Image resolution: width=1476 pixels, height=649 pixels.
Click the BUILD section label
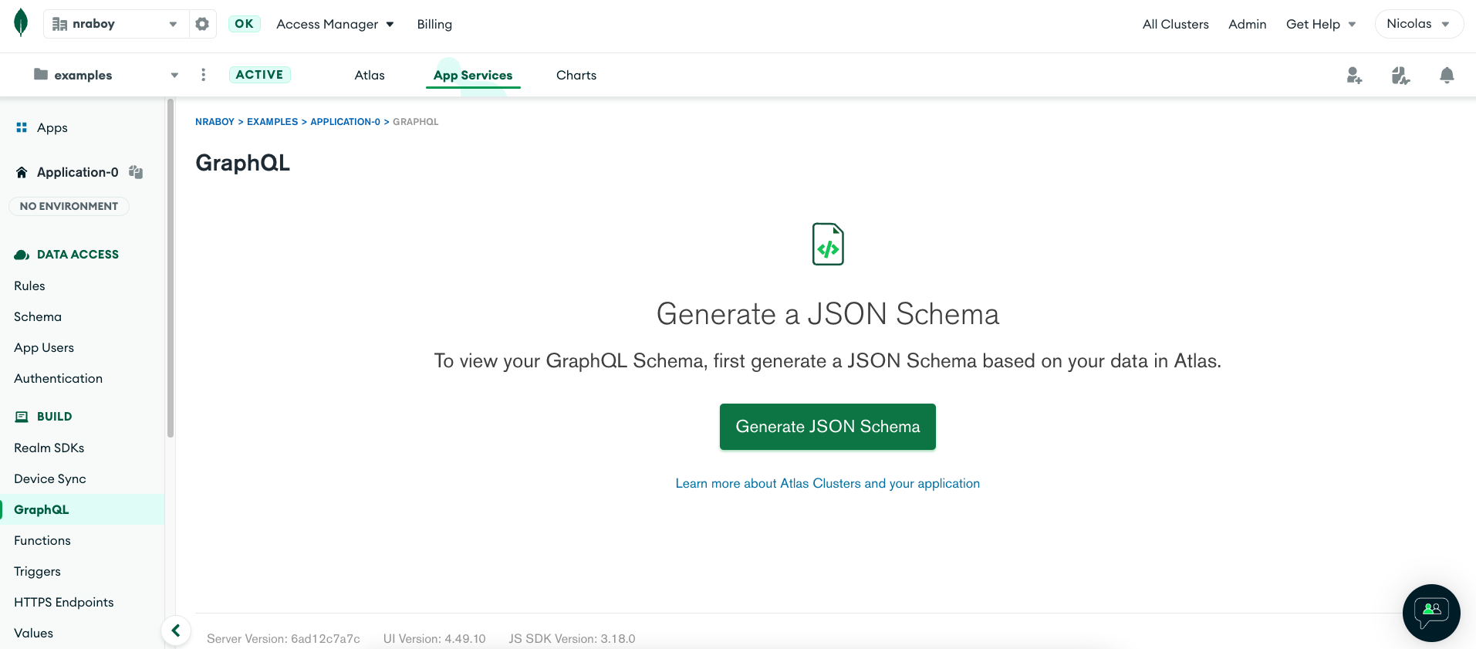click(54, 417)
